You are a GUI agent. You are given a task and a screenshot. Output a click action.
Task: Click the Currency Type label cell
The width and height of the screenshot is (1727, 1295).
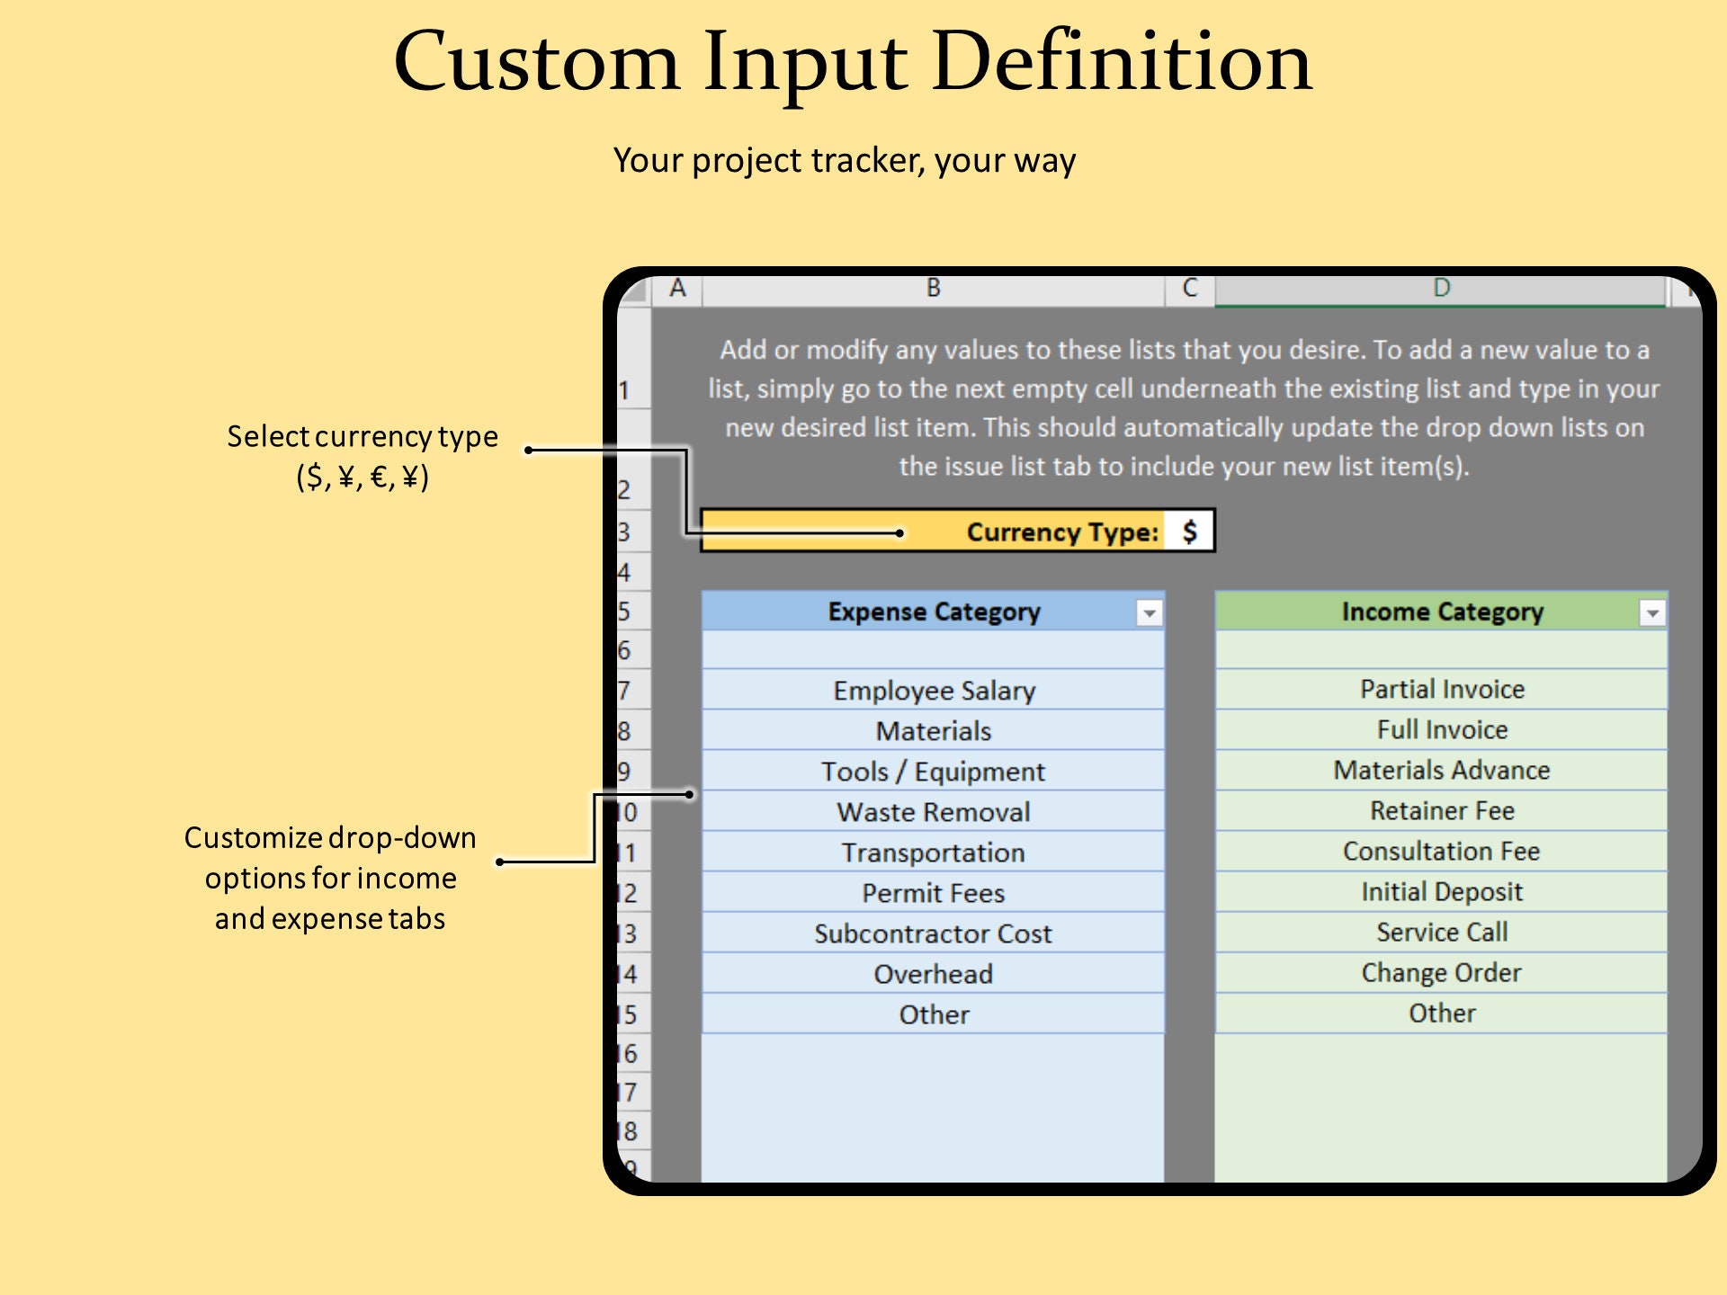coord(933,531)
